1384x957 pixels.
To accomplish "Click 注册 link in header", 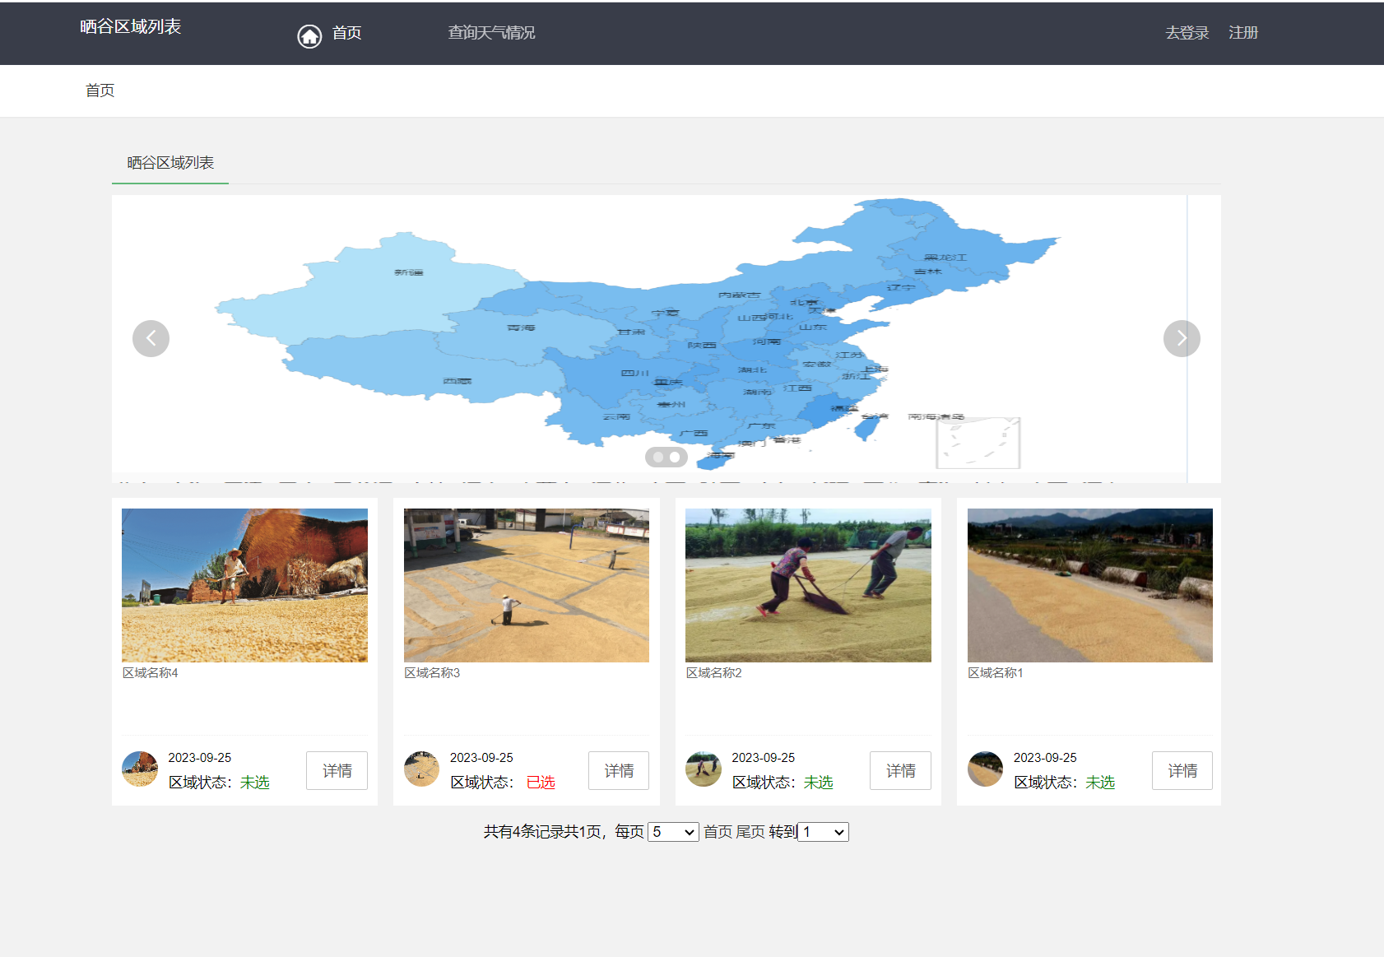I will click(x=1242, y=33).
